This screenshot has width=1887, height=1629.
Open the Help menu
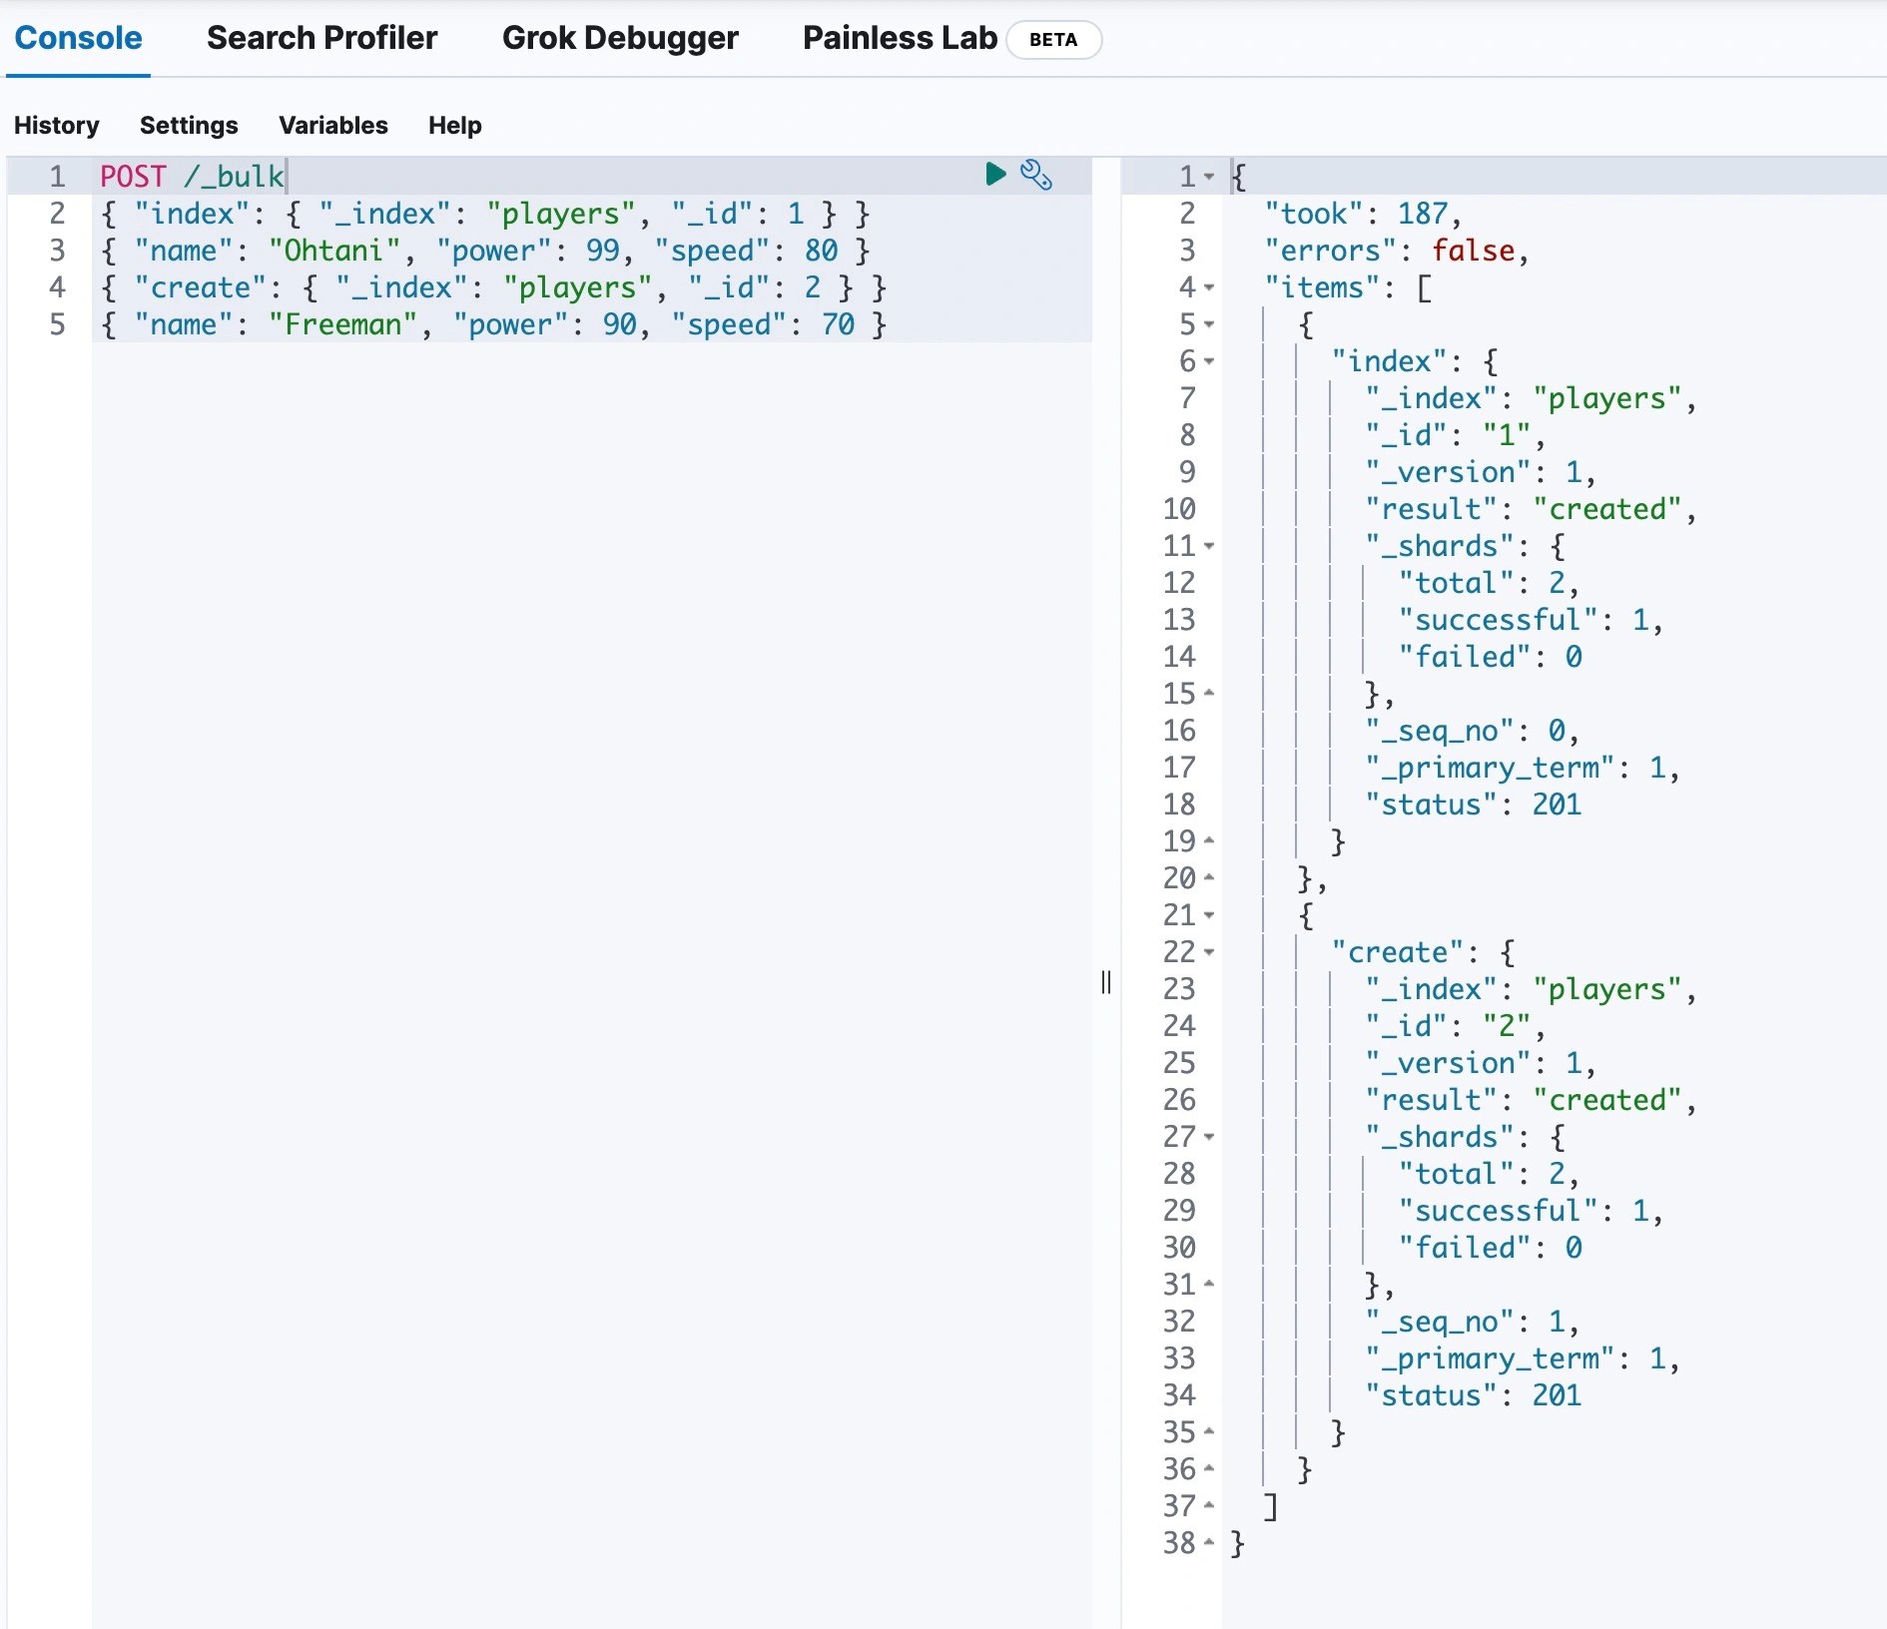(454, 125)
